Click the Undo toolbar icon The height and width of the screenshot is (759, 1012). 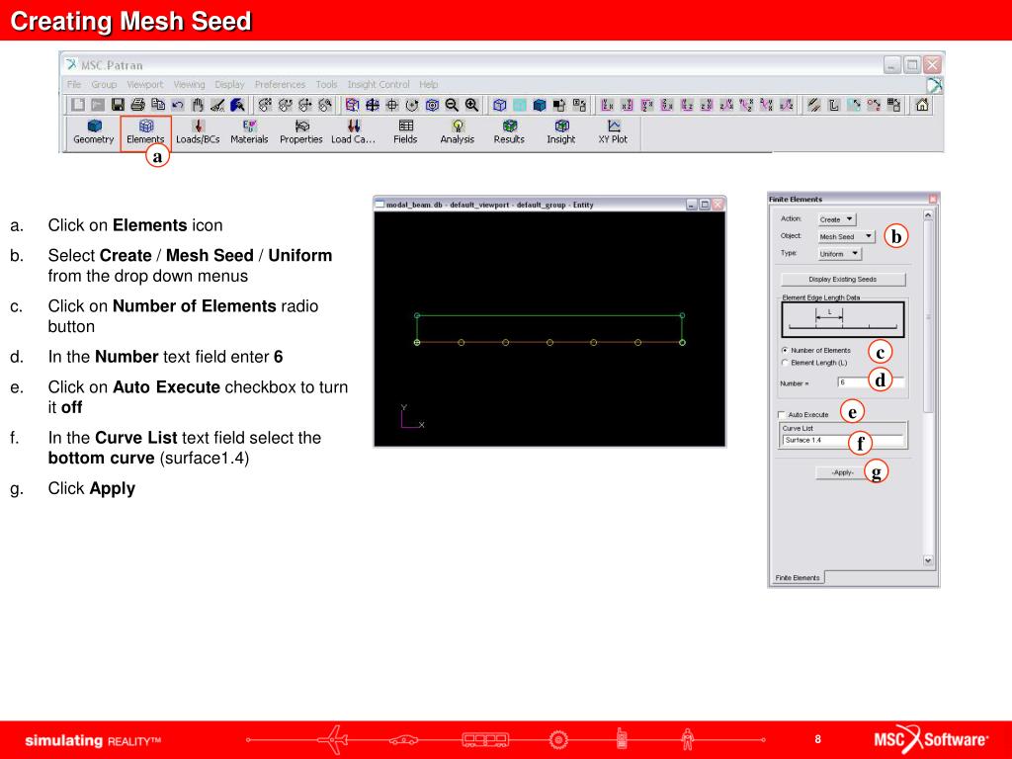(x=178, y=105)
